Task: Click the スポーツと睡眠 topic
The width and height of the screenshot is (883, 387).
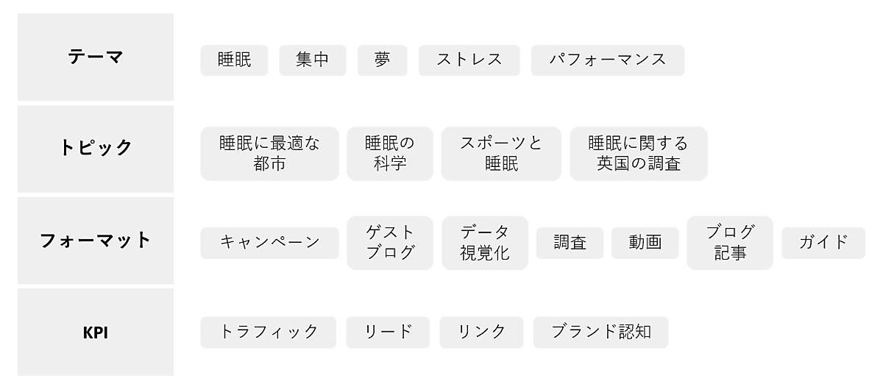Action: 500,153
